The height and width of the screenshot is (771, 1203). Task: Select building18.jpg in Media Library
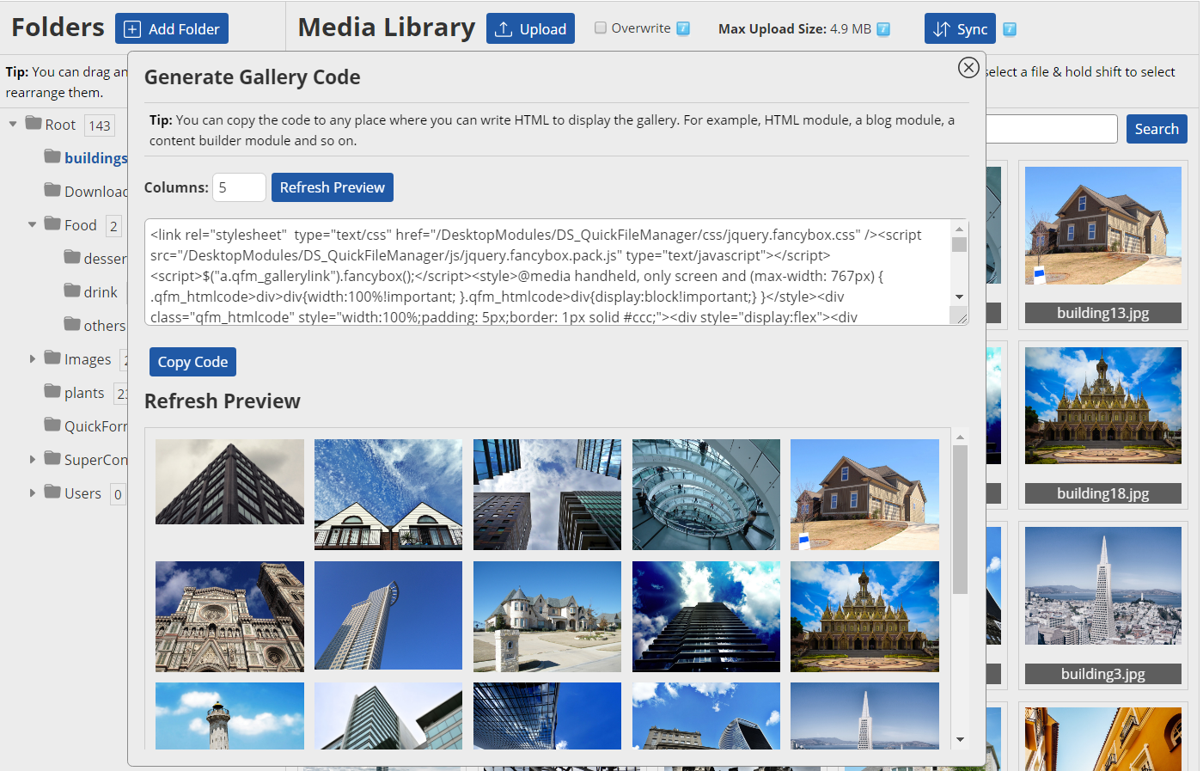(x=1103, y=407)
